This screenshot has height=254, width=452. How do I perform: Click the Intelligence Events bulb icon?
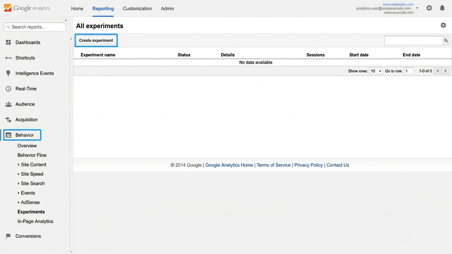pos(8,73)
